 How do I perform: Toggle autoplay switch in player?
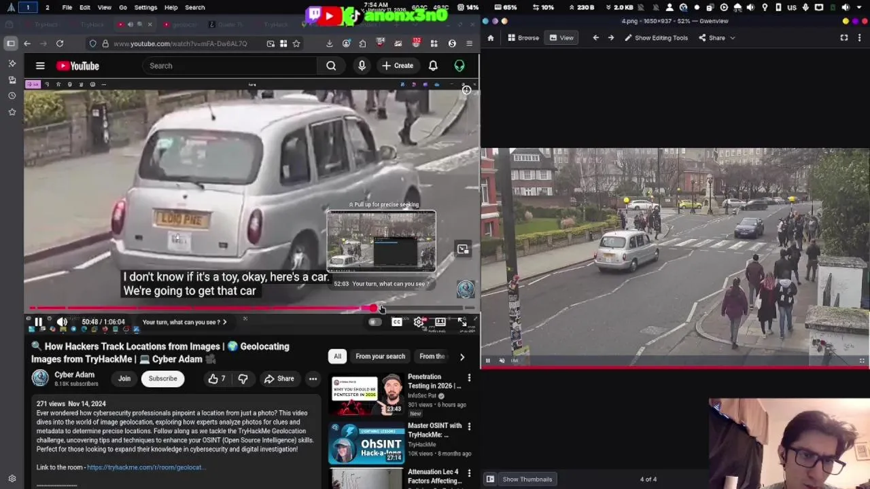375,322
